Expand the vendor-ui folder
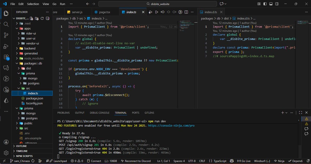 (32, 43)
